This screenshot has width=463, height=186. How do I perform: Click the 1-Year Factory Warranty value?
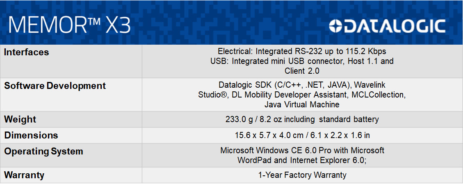[x=302, y=175]
